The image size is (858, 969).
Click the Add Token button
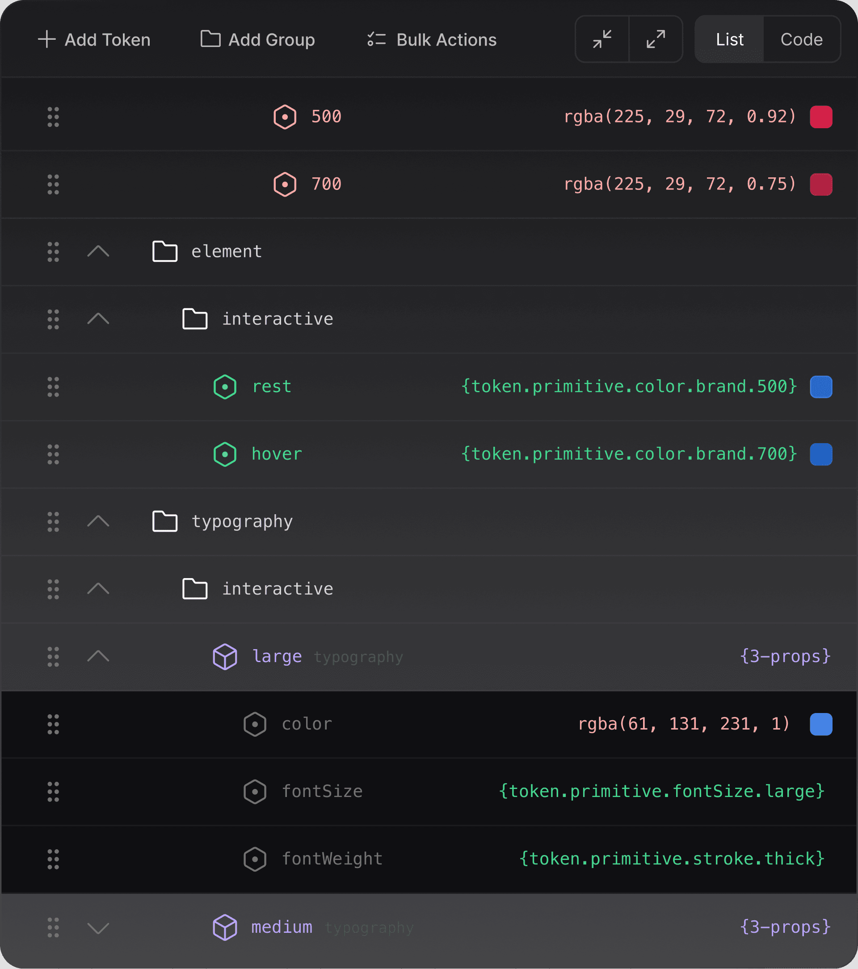tap(94, 40)
